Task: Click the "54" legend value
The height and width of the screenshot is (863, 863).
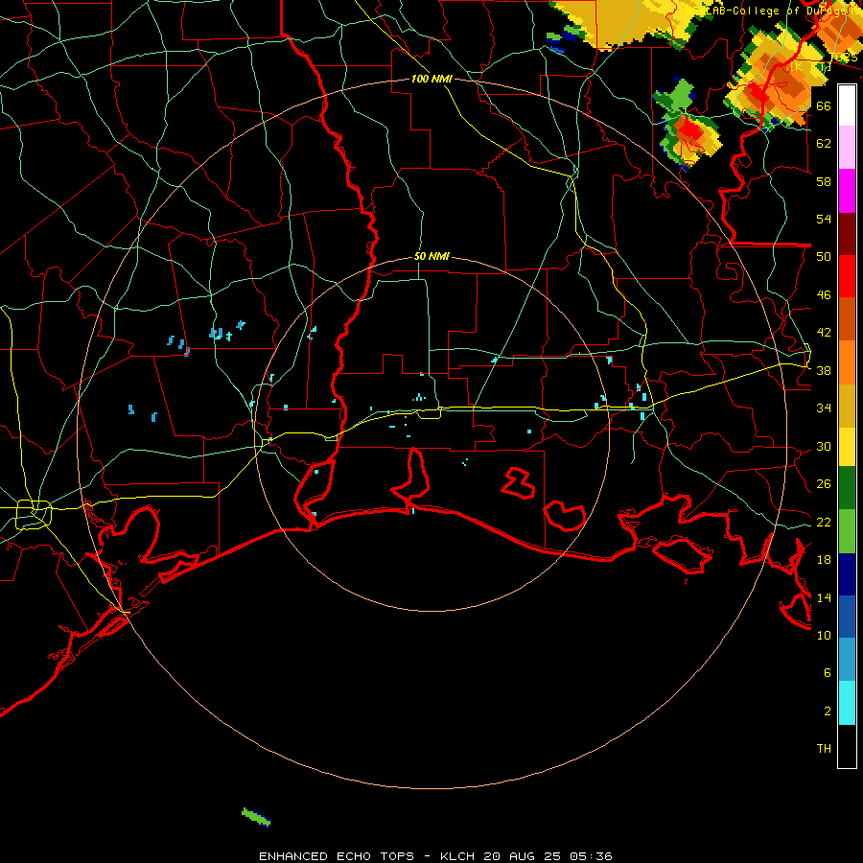Action: pyautogui.click(x=824, y=219)
